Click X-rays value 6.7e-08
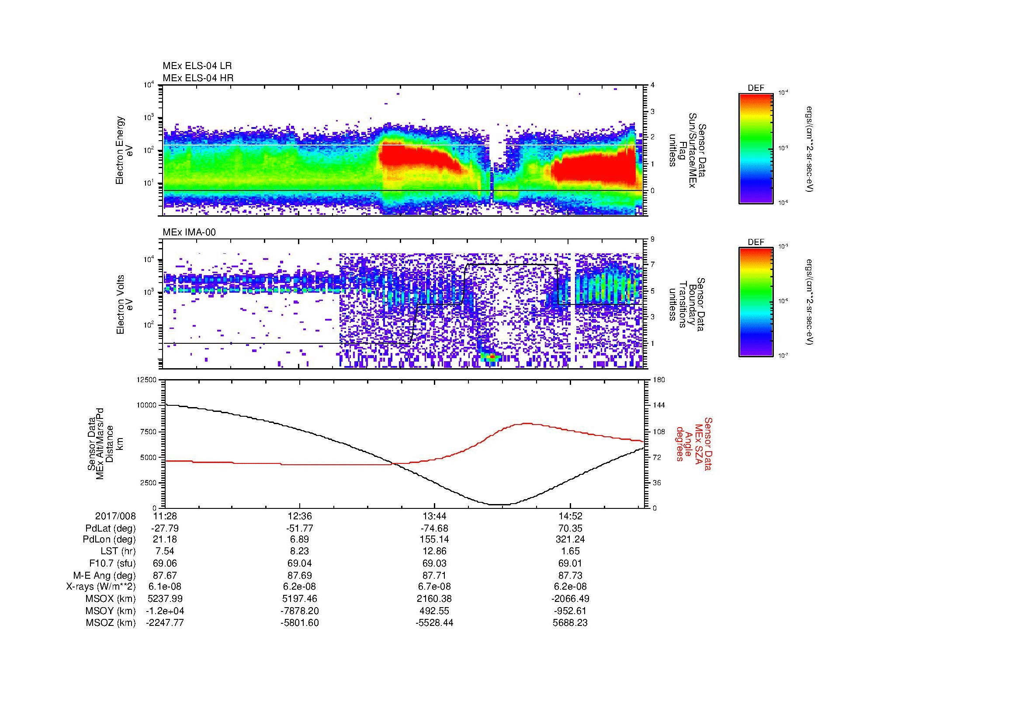This screenshot has width=1022, height=722. 434,587
